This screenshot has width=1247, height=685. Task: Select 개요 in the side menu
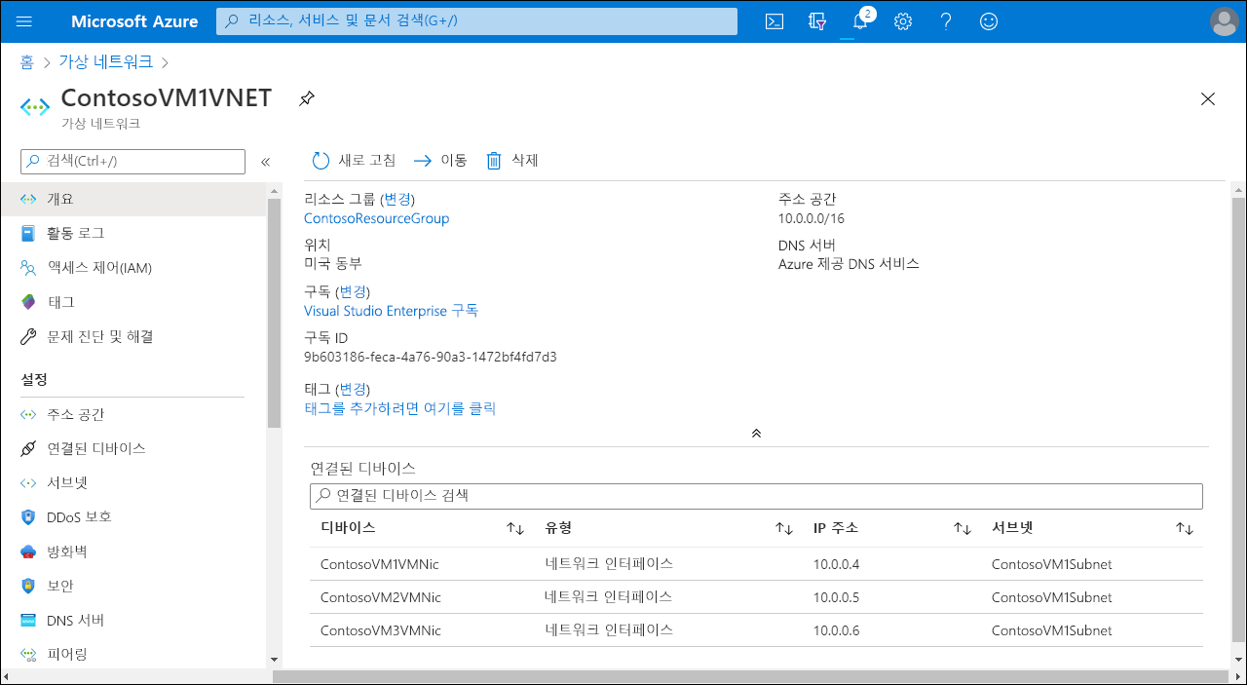pos(132,199)
